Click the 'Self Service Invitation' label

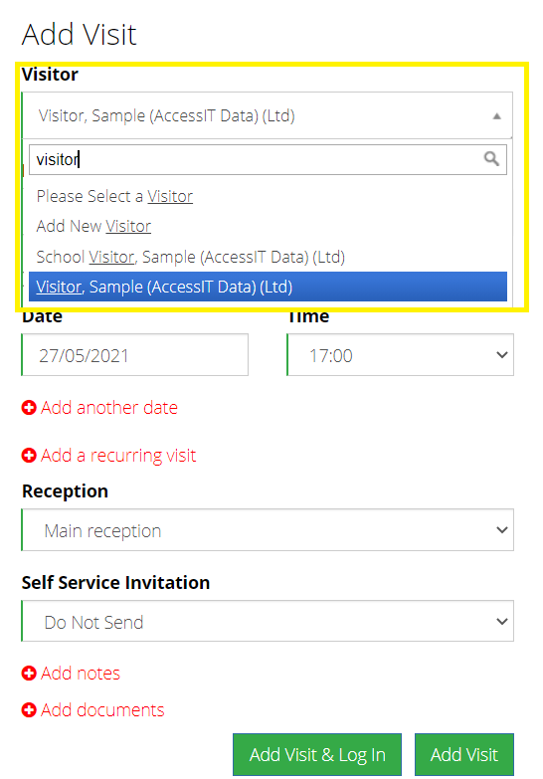[115, 582]
